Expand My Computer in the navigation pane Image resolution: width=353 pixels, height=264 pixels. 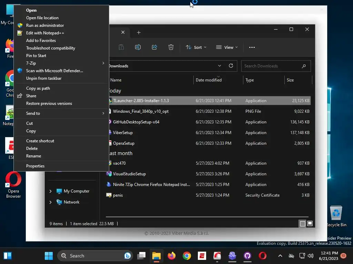tap(50, 191)
